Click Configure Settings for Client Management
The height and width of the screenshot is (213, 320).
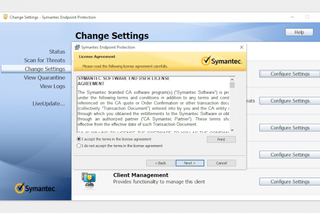pyautogui.click(x=290, y=182)
